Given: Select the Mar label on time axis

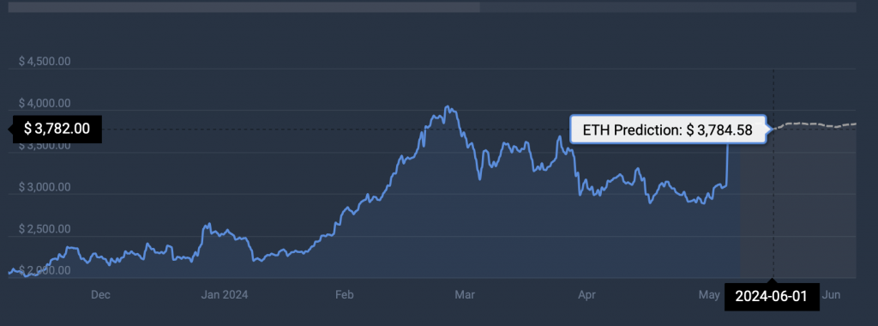Looking at the screenshot, I should (466, 294).
